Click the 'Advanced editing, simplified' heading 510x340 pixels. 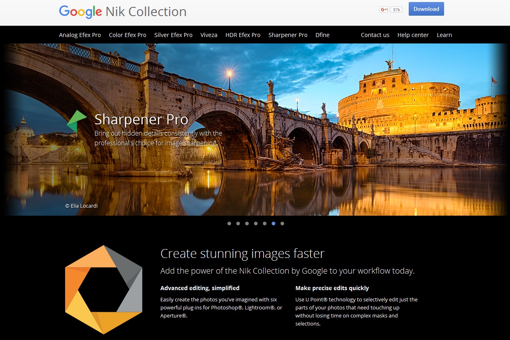200,288
